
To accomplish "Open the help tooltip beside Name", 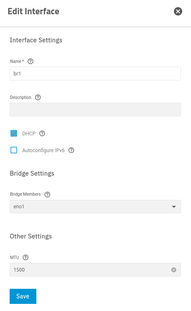I will [31, 61].
